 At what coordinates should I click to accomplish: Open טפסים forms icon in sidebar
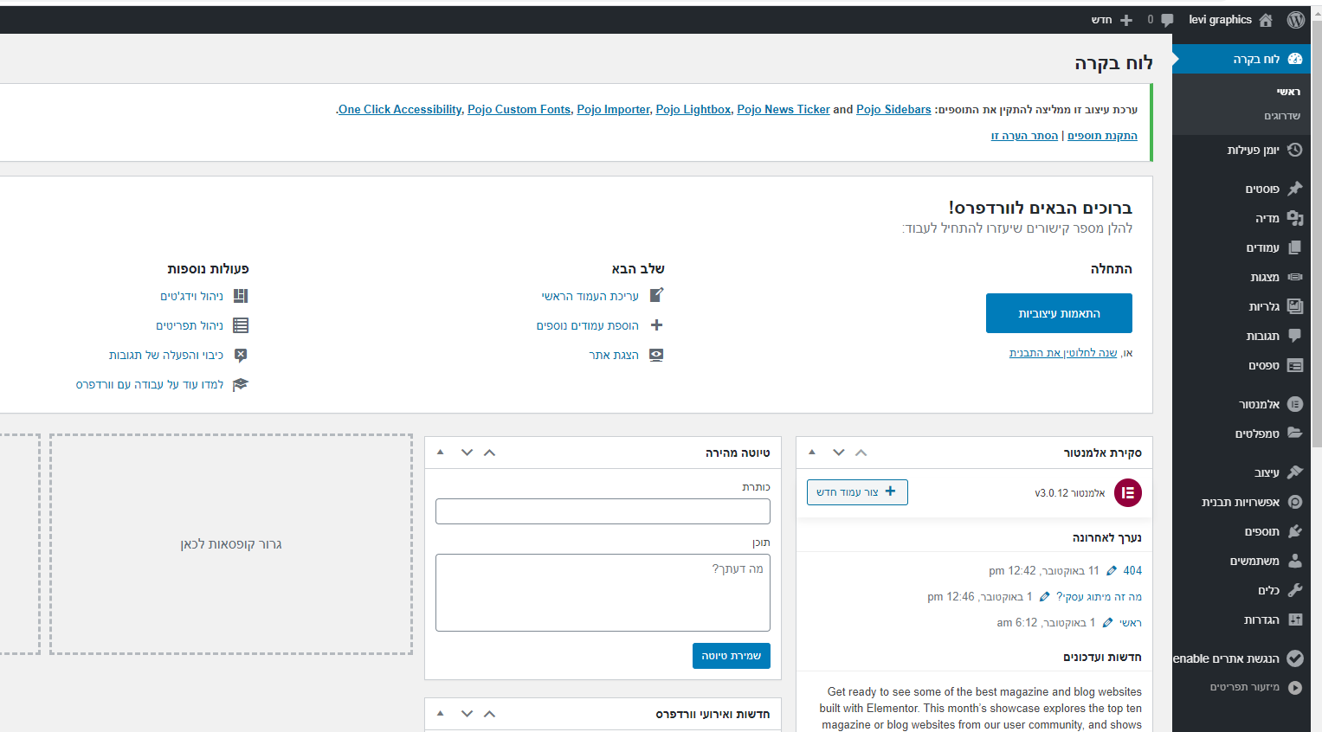[x=1295, y=365]
